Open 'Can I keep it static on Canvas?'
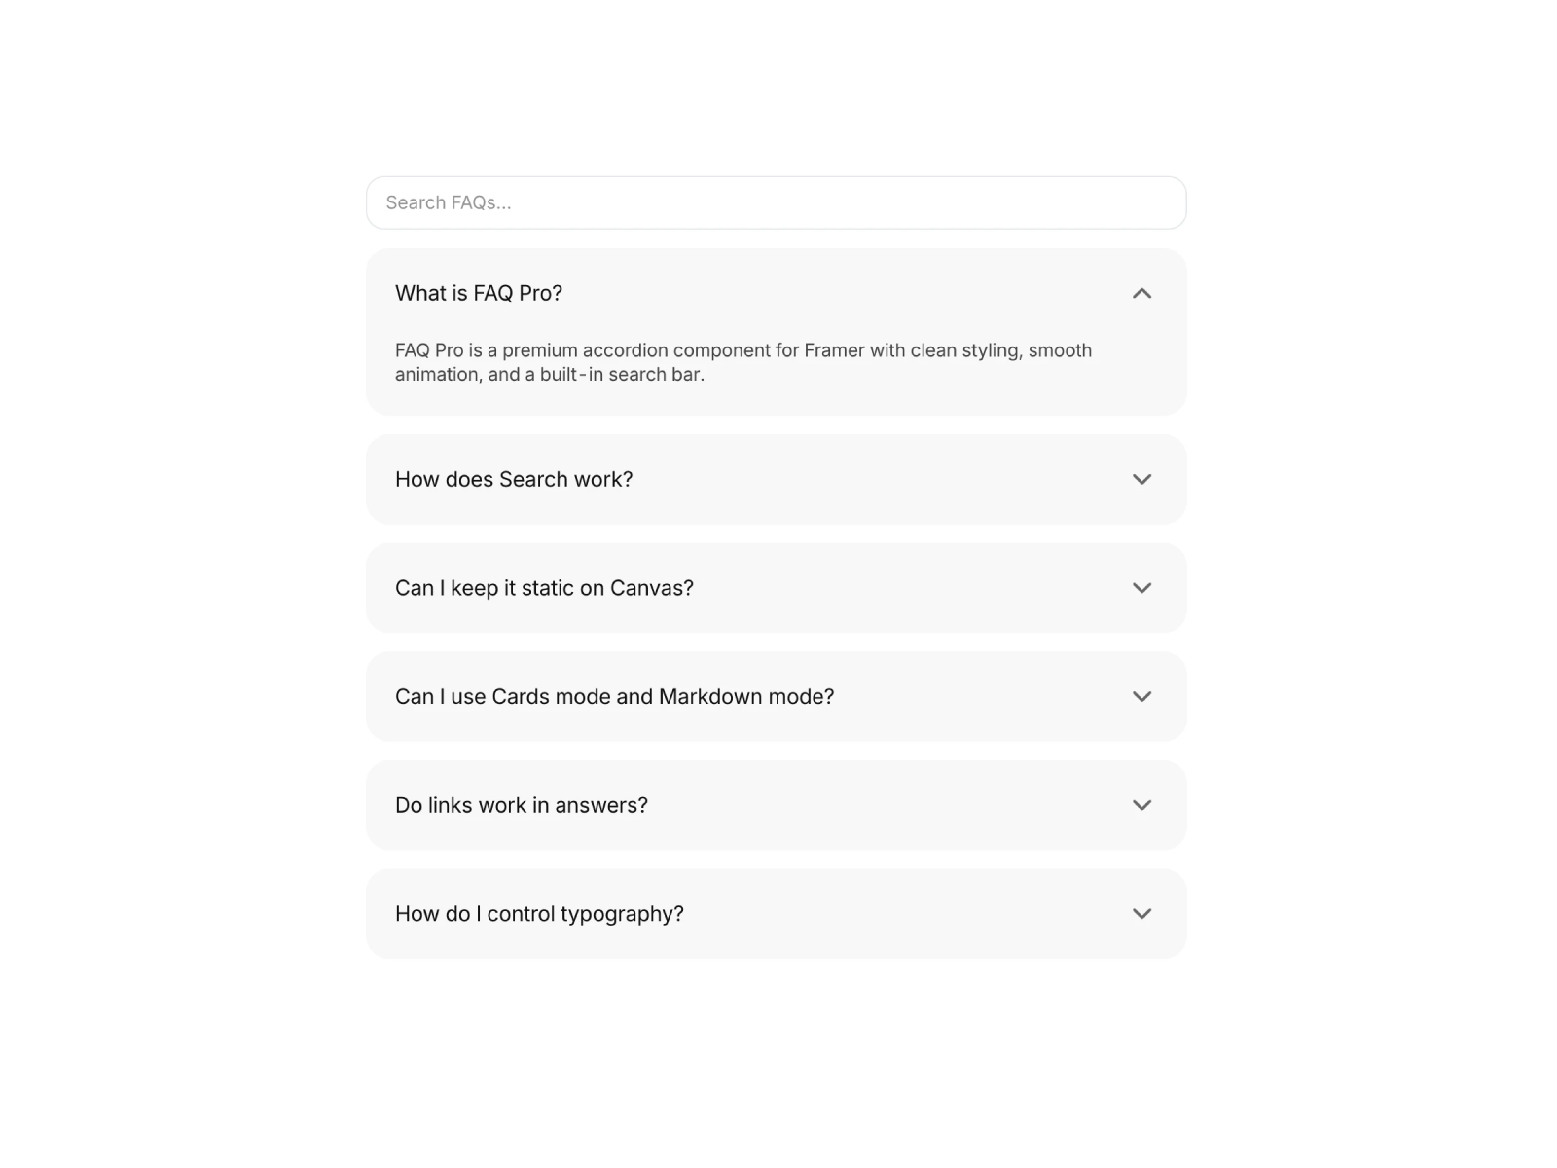 tap(544, 588)
